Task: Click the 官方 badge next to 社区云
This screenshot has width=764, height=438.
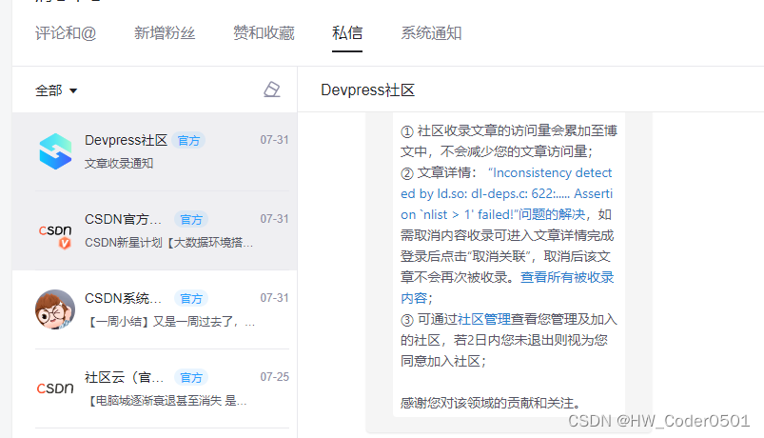Action: point(191,377)
